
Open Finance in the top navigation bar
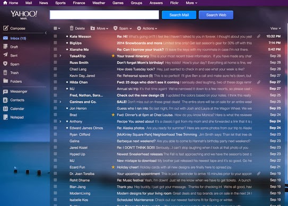pos(79,3)
